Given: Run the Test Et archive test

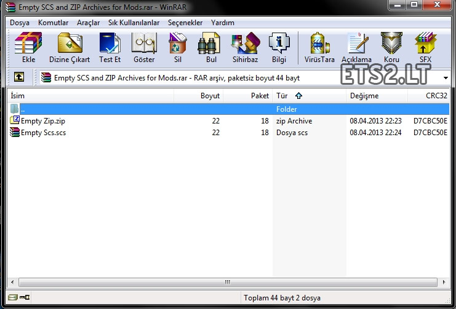Looking at the screenshot, I should (x=110, y=43).
